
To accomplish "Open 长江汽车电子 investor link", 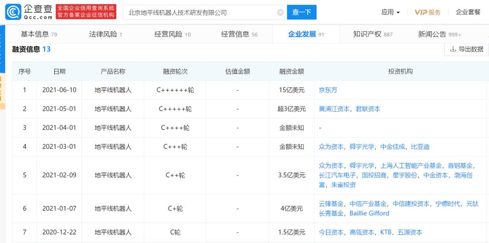I will click(337, 175).
